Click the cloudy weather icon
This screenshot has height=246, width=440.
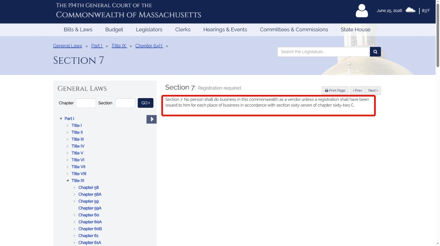pyautogui.click(x=410, y=10)
